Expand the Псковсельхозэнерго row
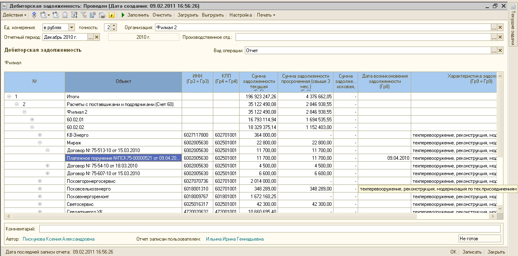This screenshot has width=518, height=256. [x=40, y=189]
